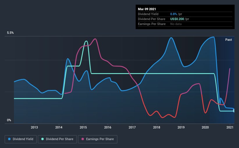239x148 pixels.
Task: Click the US$0.200 Dividend Per Share value
Action: 177,19
